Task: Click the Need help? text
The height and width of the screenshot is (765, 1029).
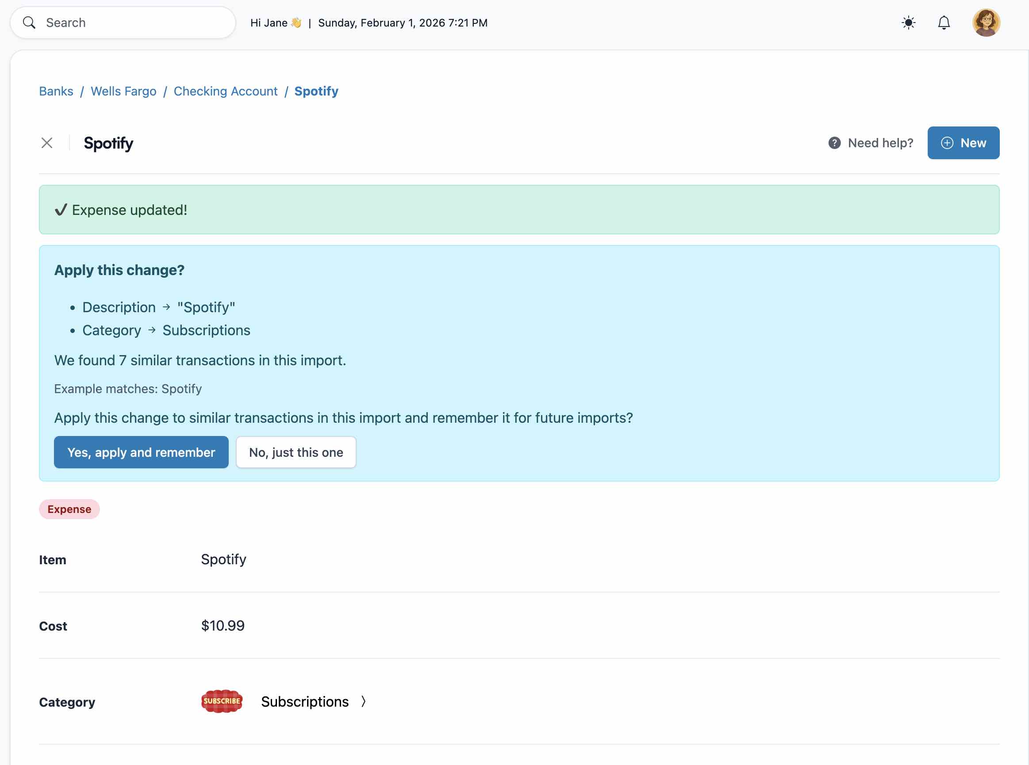Action: pos(881,143)
